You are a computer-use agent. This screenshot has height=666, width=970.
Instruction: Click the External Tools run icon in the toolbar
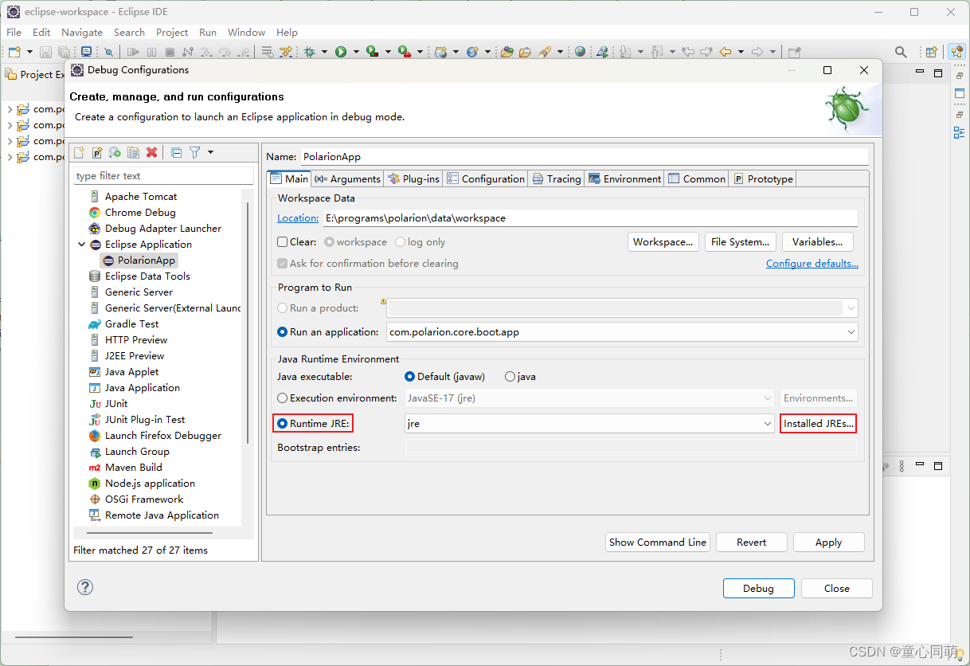tap(404, 52)
